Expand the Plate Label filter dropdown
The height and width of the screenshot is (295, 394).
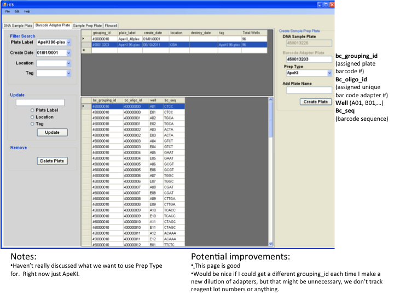[68, 43]
